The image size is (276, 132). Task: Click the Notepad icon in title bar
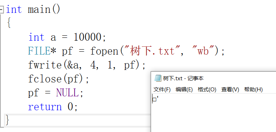tap(158, 78)
